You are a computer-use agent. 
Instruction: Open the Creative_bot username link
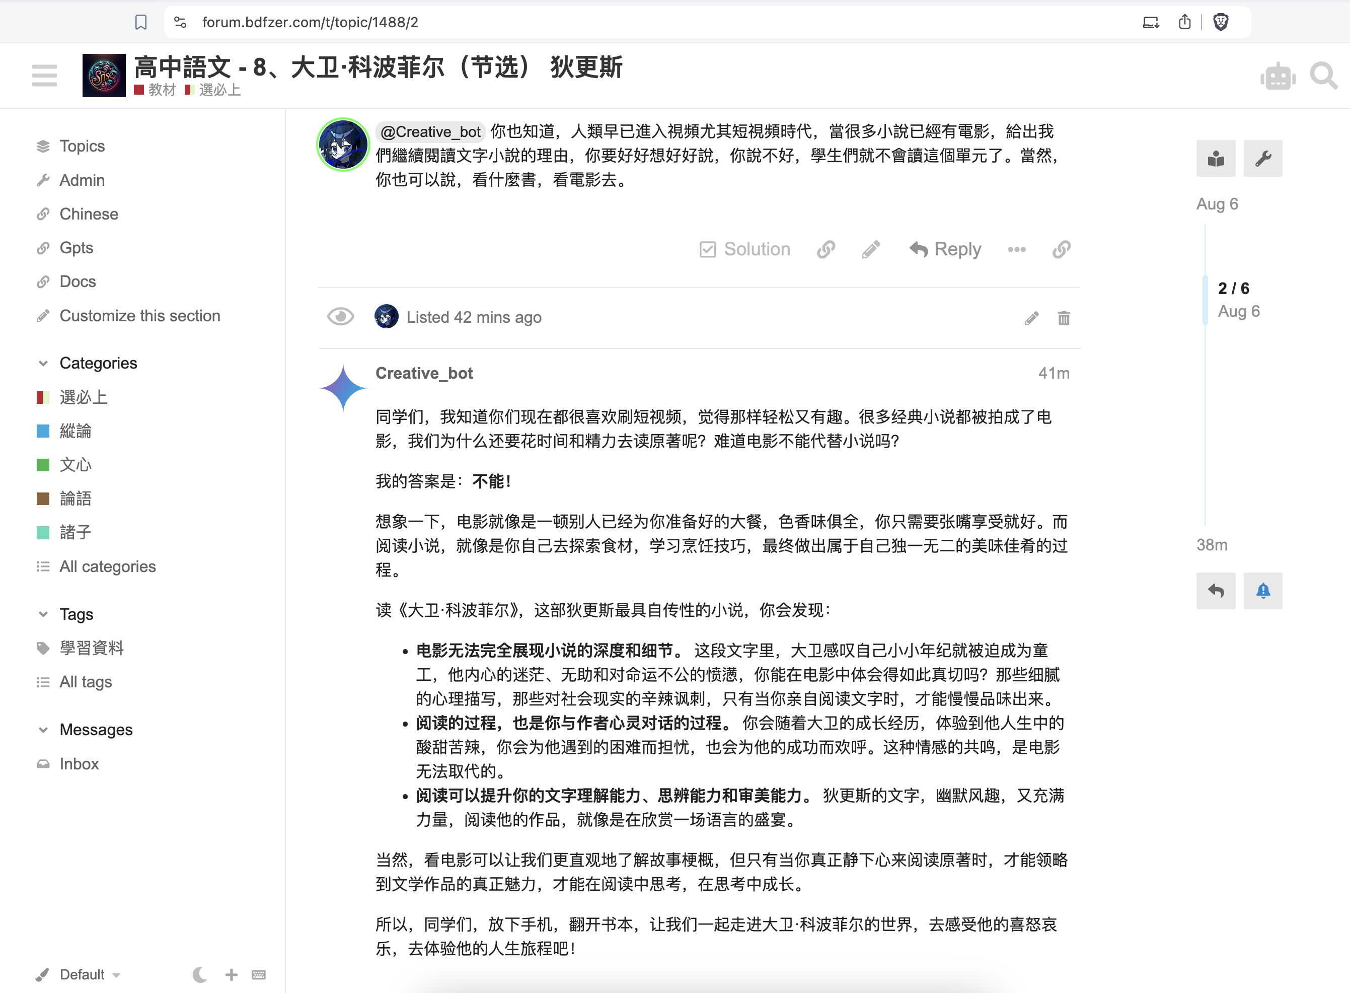pos(424,373)
